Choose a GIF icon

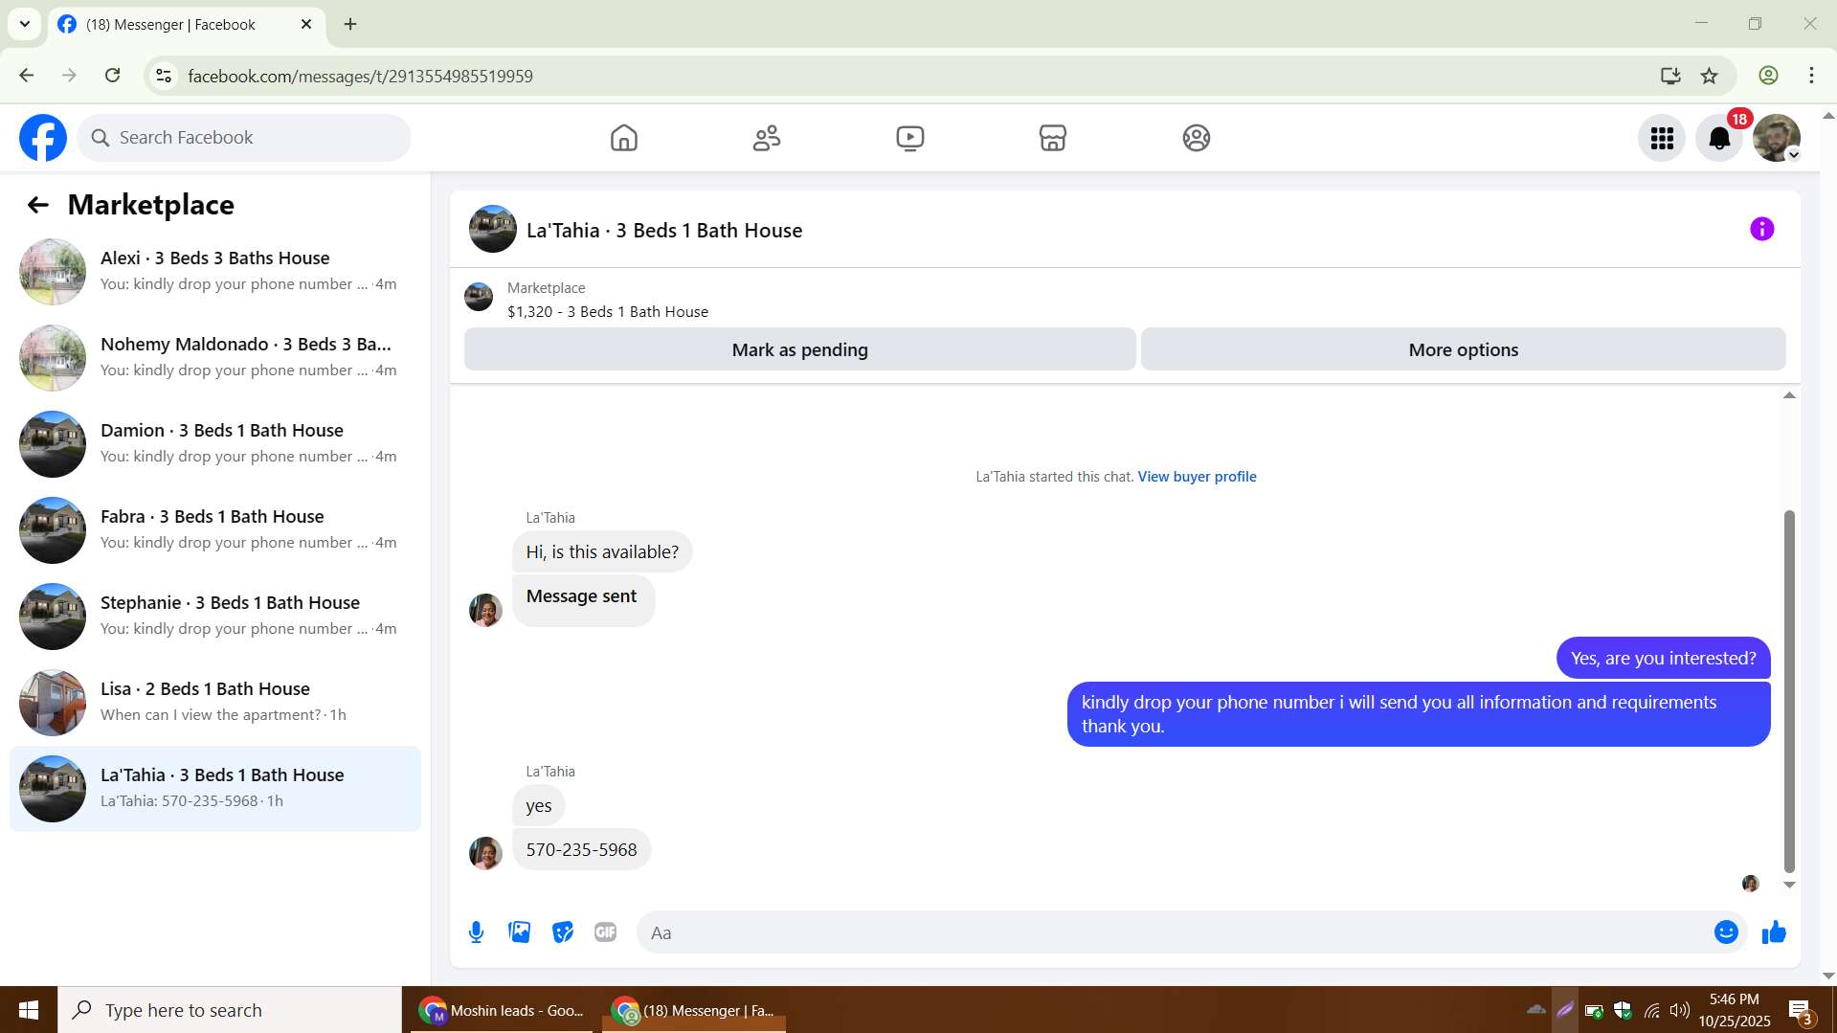click(605, 932)
